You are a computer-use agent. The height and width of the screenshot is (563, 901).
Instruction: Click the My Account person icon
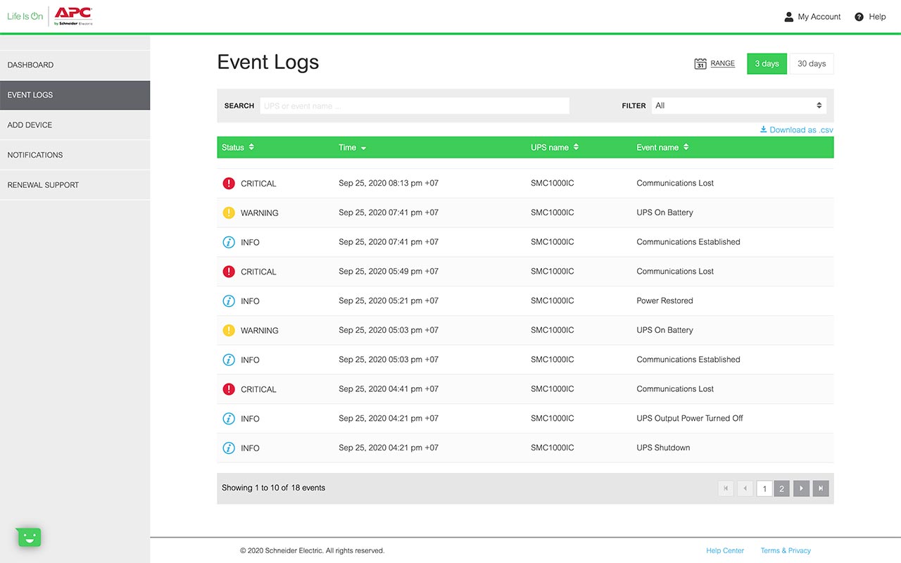(x=788, y=17)
